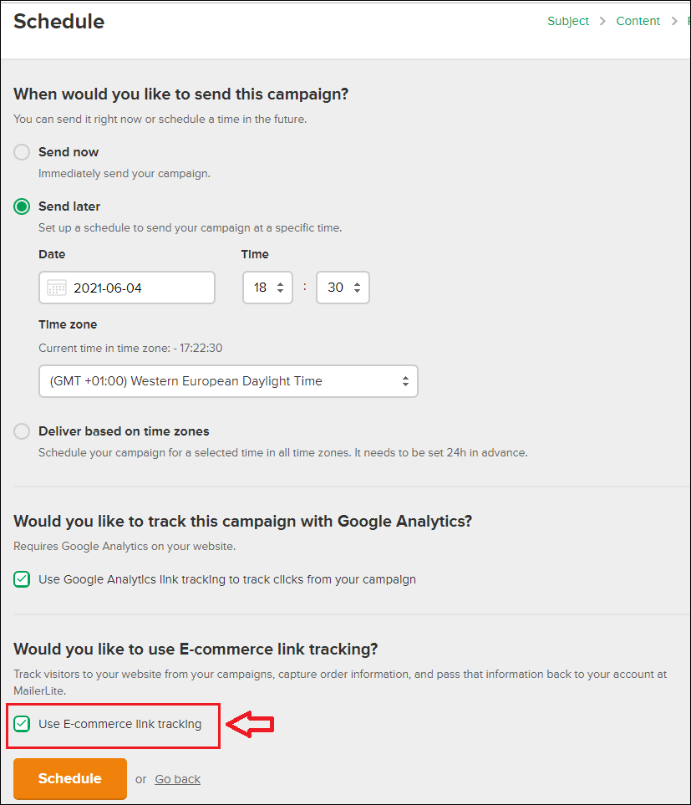Click the orange Schedule button
Screen dimensions: 691x805
[x=70, y=778]
